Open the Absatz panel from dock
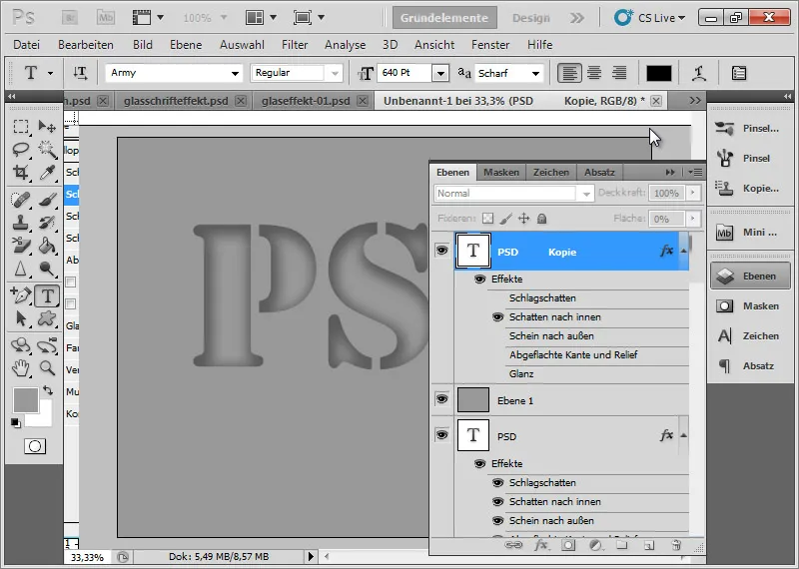 (750, 365)
